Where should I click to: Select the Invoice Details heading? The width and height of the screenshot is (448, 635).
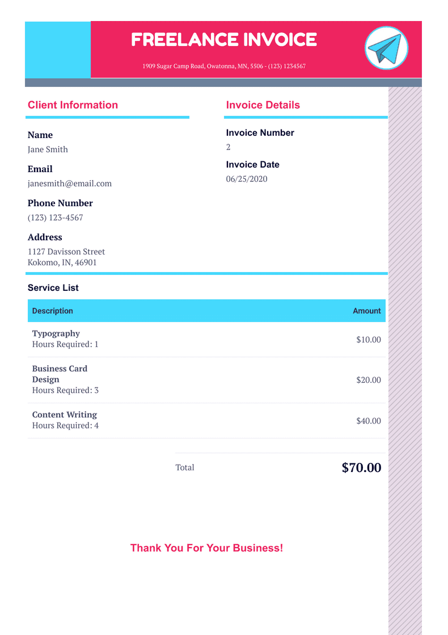pos(263,105)
